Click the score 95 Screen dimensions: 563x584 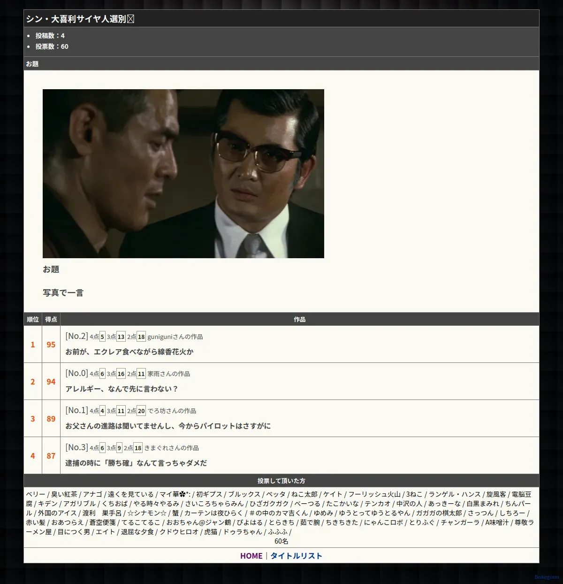point(51,345)
